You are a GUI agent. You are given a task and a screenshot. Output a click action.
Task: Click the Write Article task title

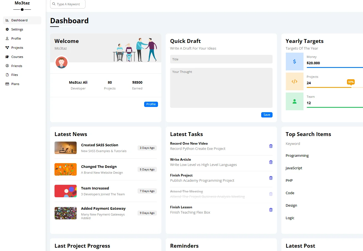(x=180, y=160)
